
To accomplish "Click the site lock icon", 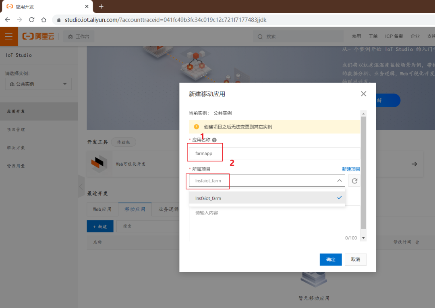I will 58,20.
